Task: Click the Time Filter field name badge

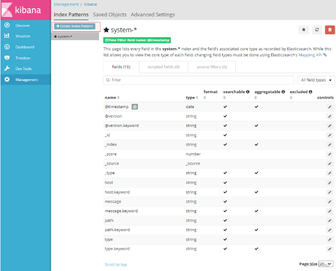Action: [137, 40]
